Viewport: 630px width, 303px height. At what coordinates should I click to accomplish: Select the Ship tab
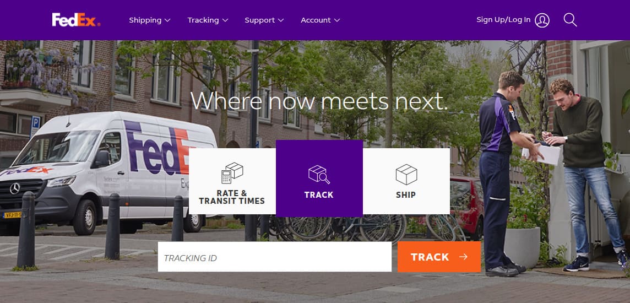coord(406,181)
